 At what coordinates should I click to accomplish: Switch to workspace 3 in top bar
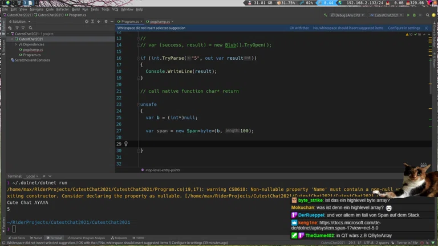coord(25,3)
